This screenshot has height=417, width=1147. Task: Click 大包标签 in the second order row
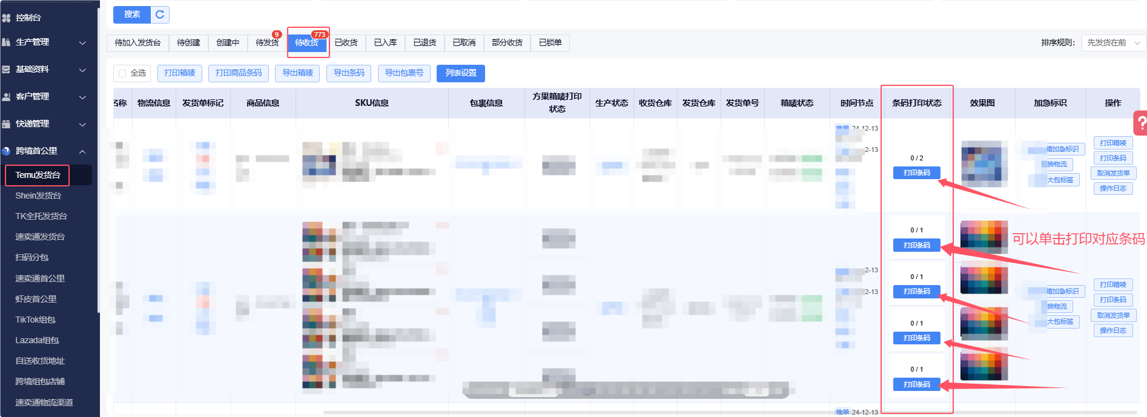[x=1060, y=322]
